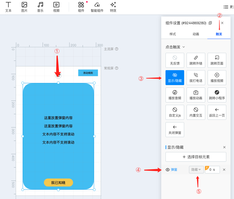The image size is (234, 199).
Task: Click the delay seconds input field
Action: [212, 170]
